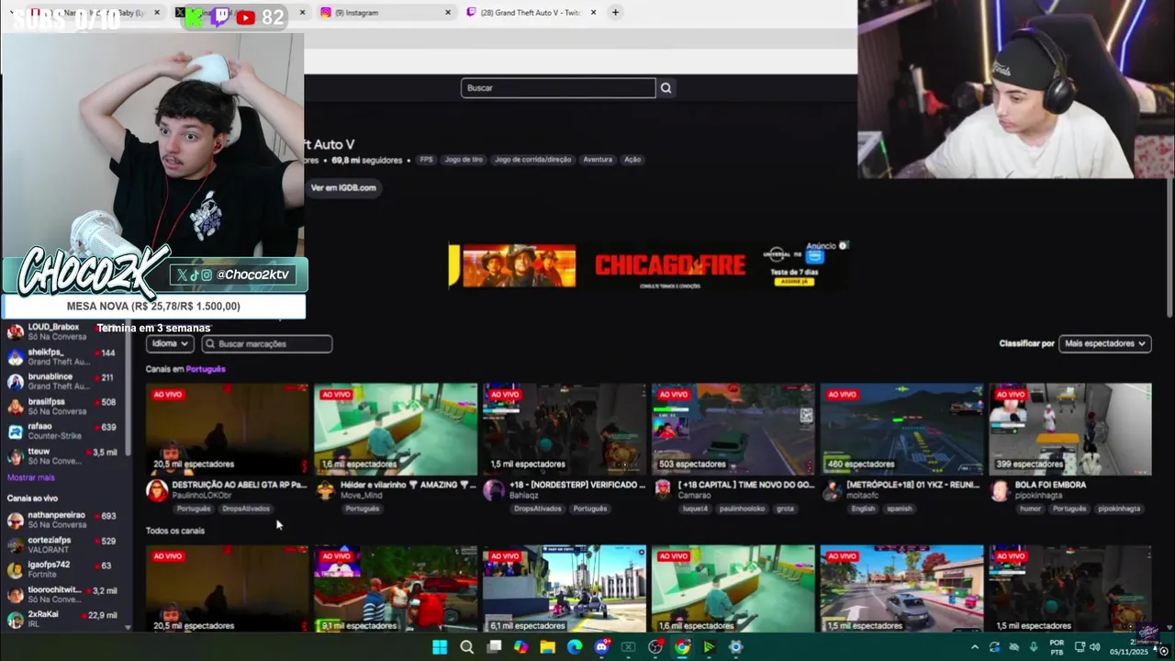
Task: Open File Explorer from taskbar
Action: tap(548, 647)
